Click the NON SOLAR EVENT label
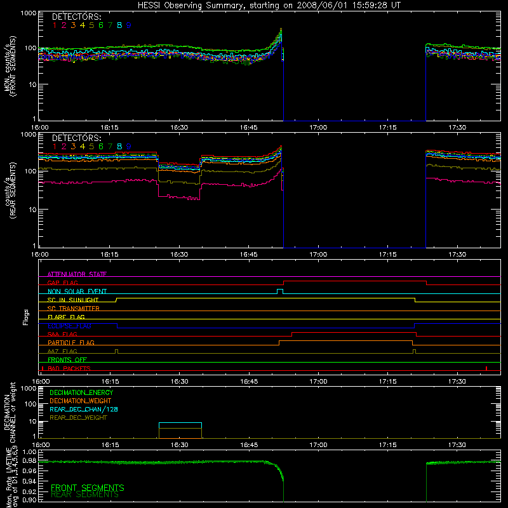 point(77,291)
